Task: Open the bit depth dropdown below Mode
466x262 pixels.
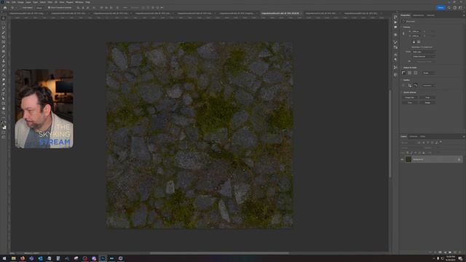Action: click(x=424, y=57)
